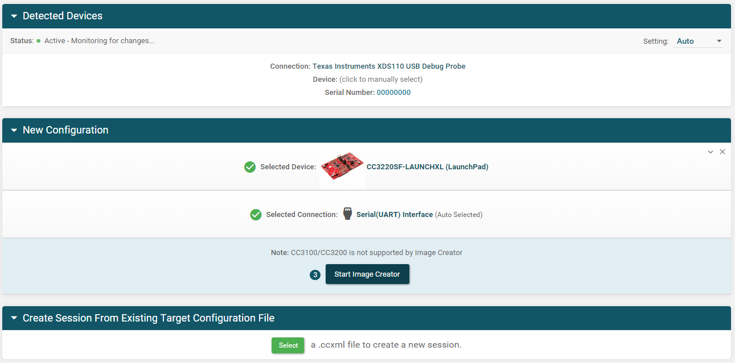
Task: Click the New Configuration header title
Action: click(x=65, y=130)
